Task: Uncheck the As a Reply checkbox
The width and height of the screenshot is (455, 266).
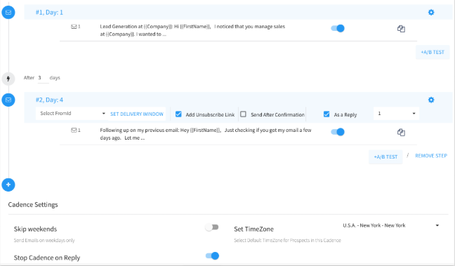Action: pyautogui.click(x=327, y=114)
